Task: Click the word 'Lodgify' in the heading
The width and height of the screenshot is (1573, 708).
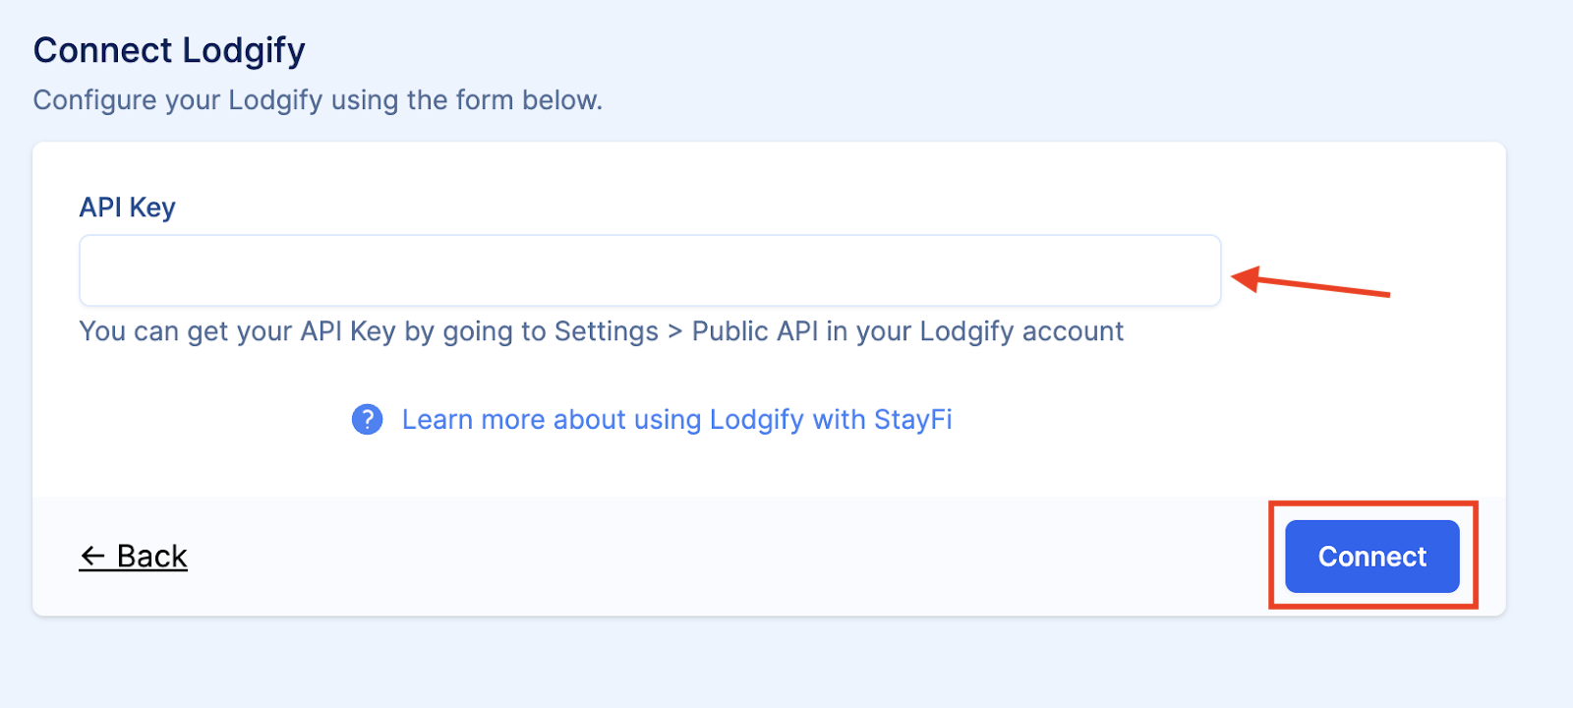Action: (x=244, y=51)
